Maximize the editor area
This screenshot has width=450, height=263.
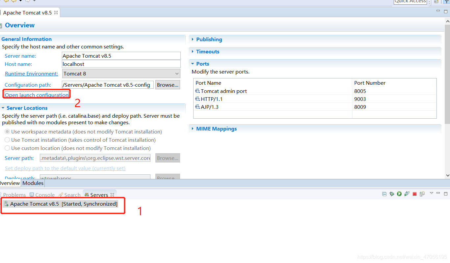(446, 11)
